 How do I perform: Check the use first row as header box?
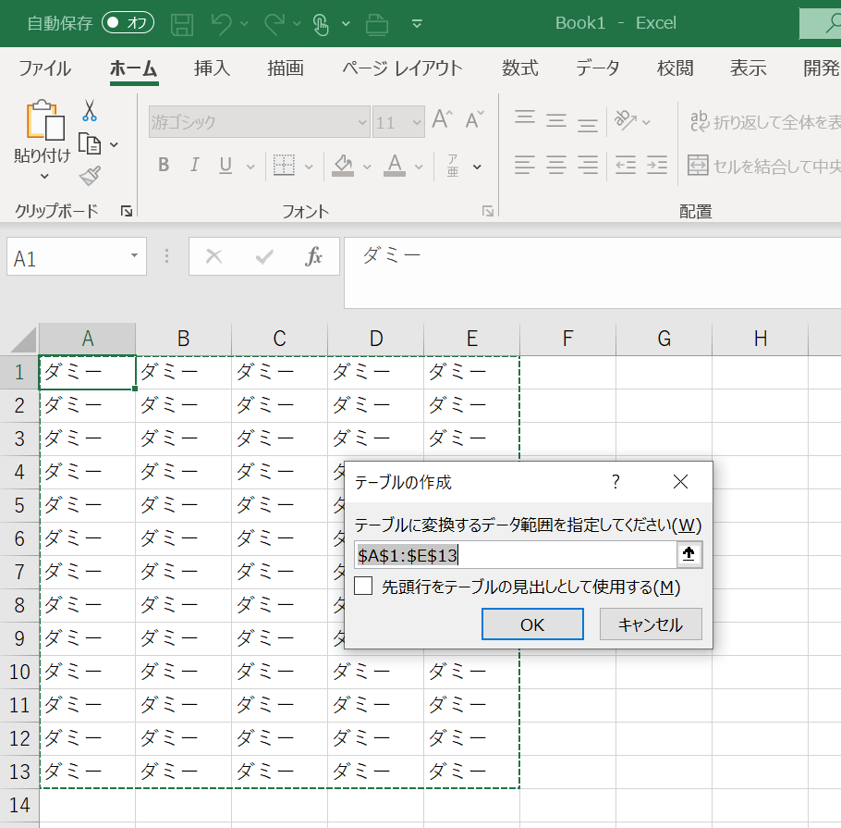tap(364, 587)
